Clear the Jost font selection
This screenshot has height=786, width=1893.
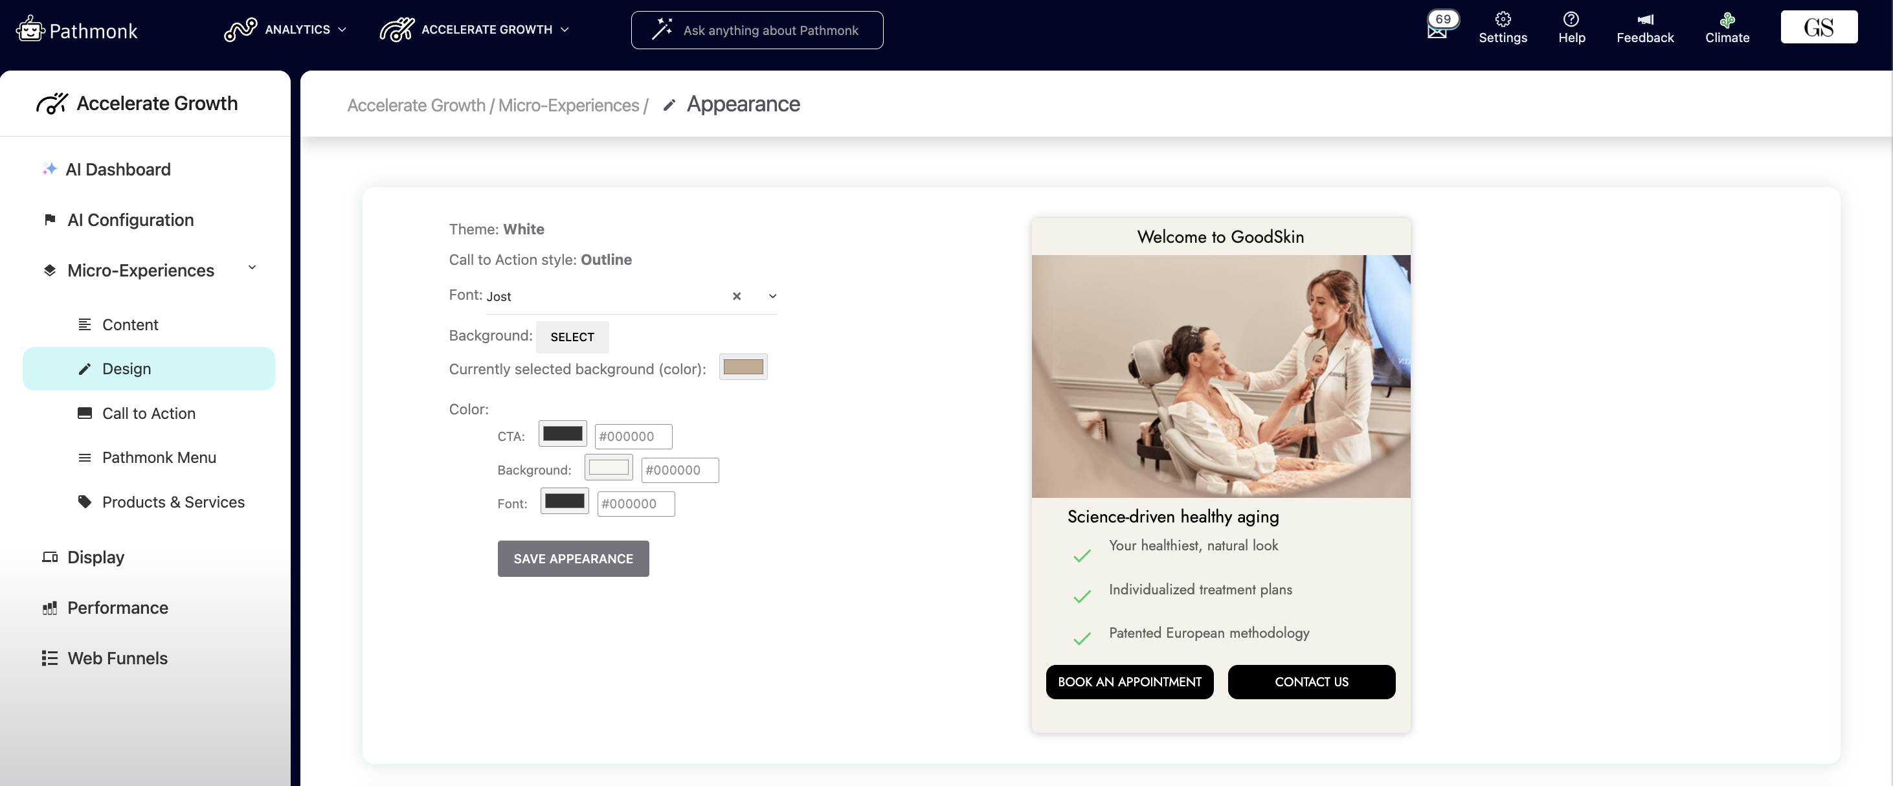pos(736,296)
